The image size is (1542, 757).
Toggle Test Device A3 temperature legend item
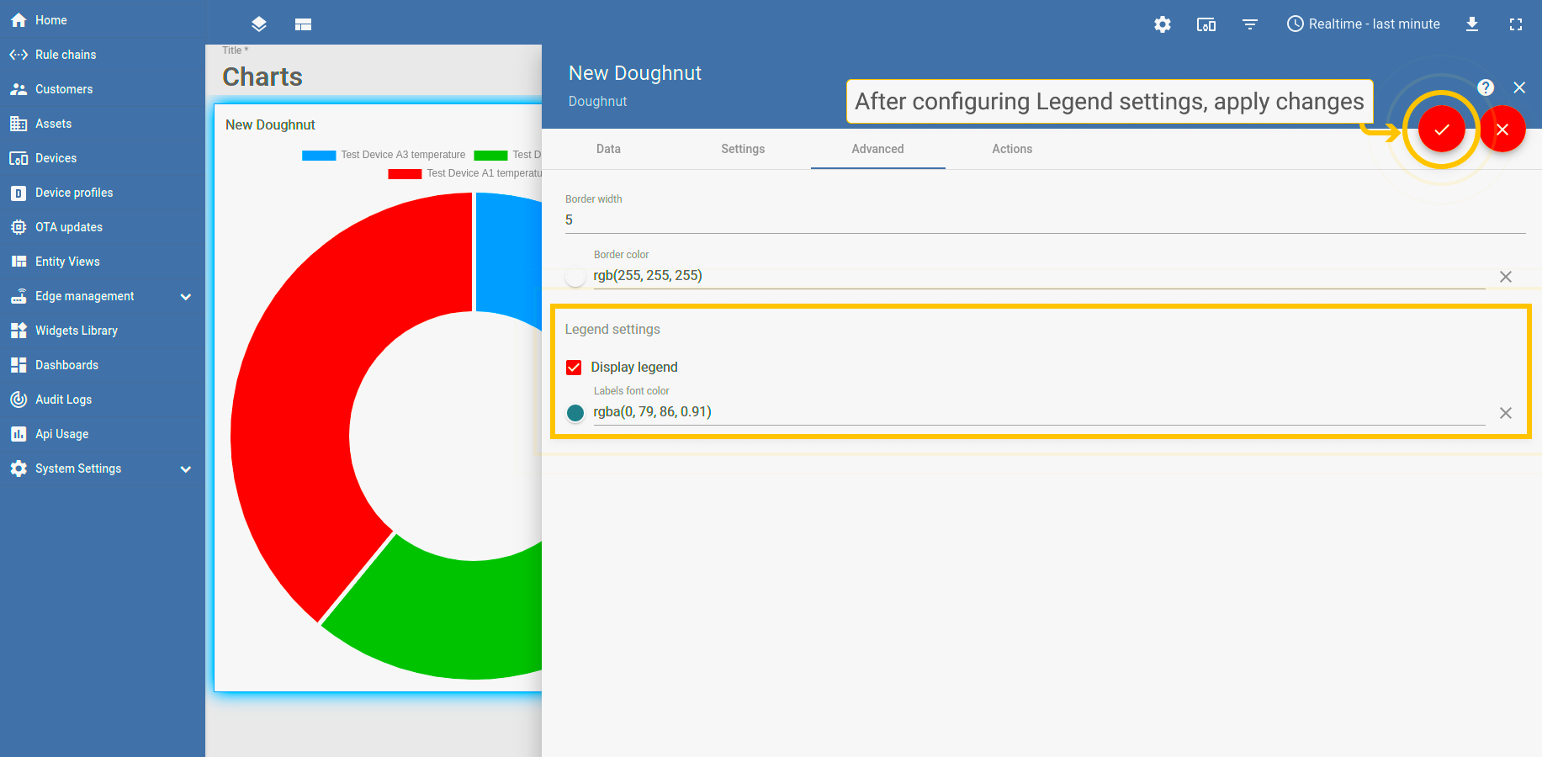384,155
